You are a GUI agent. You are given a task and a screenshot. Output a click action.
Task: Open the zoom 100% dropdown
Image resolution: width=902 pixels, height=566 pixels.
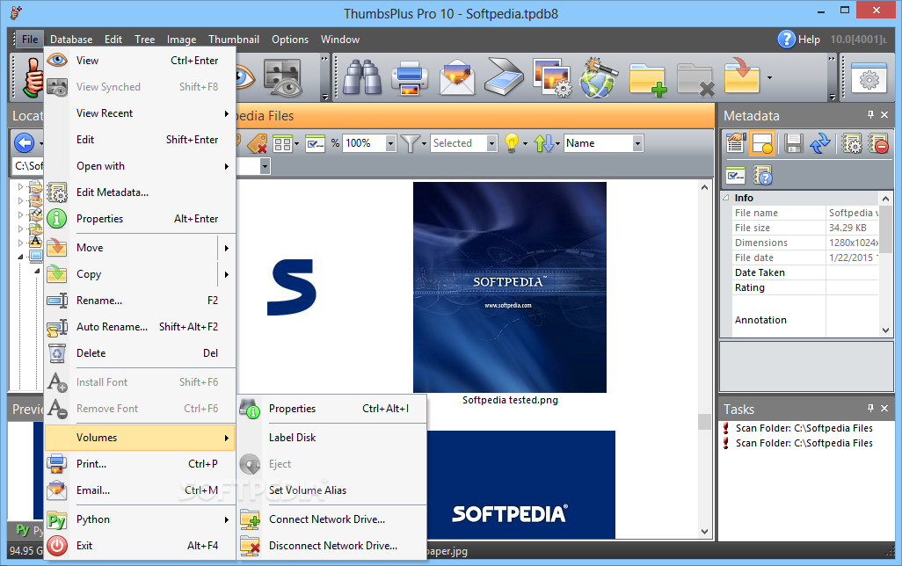coord(390,143)
